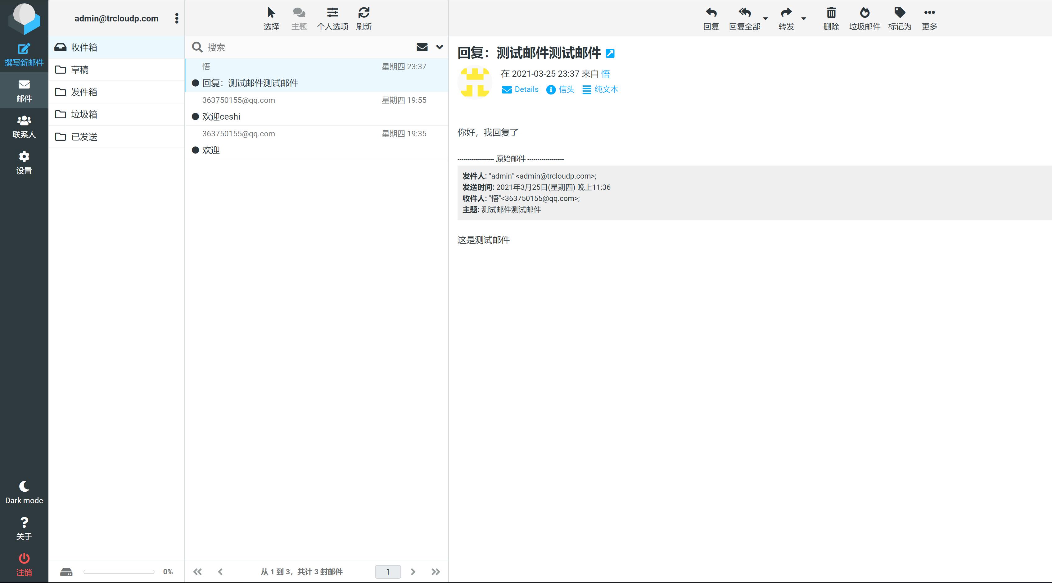The height and width of the screenshot is (583, 1052).
Task: Open message in new window icon
Action: click(x=610, y=53)
